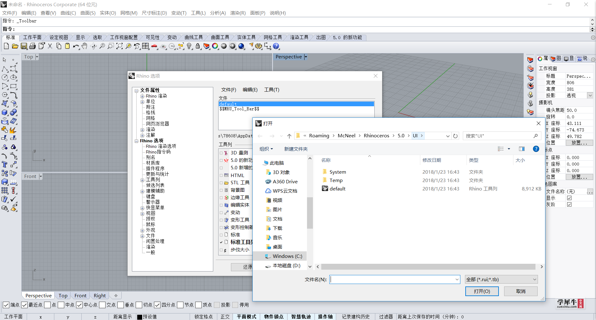This screenshot has width=596, height=320.
Task: Select the Circle tool in left sidebar
Action: coord(5,77)
